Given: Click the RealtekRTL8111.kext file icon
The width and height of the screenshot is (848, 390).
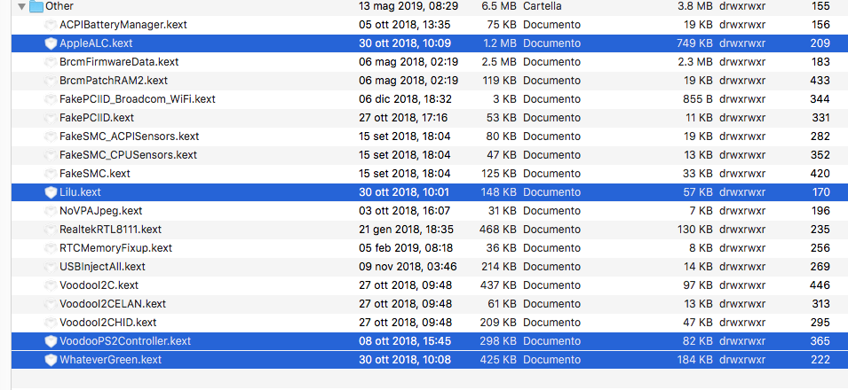Looking at the screenshot, I should tap(51, 230).
